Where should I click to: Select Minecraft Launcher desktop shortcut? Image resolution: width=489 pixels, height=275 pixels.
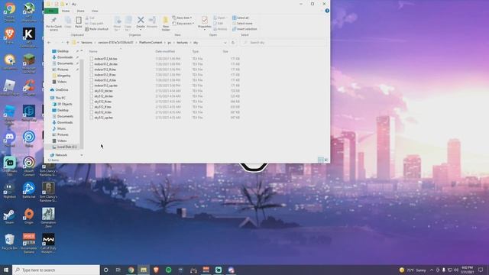pyautogui.click(x=29, y=63)
